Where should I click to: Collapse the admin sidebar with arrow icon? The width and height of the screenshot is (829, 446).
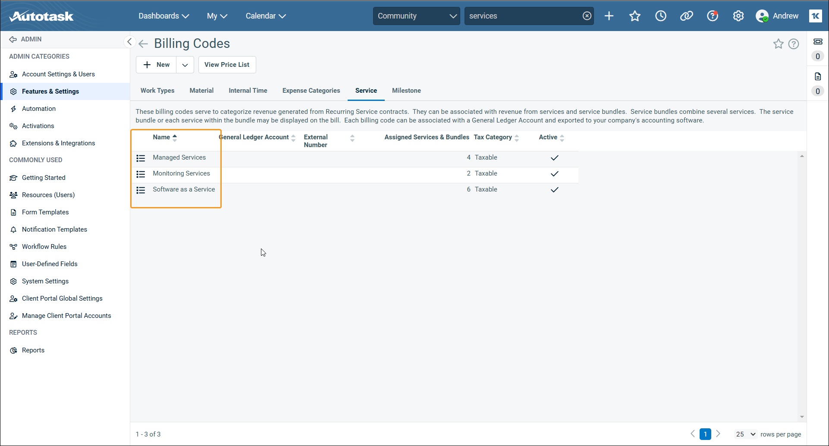(x=129, y=42)
